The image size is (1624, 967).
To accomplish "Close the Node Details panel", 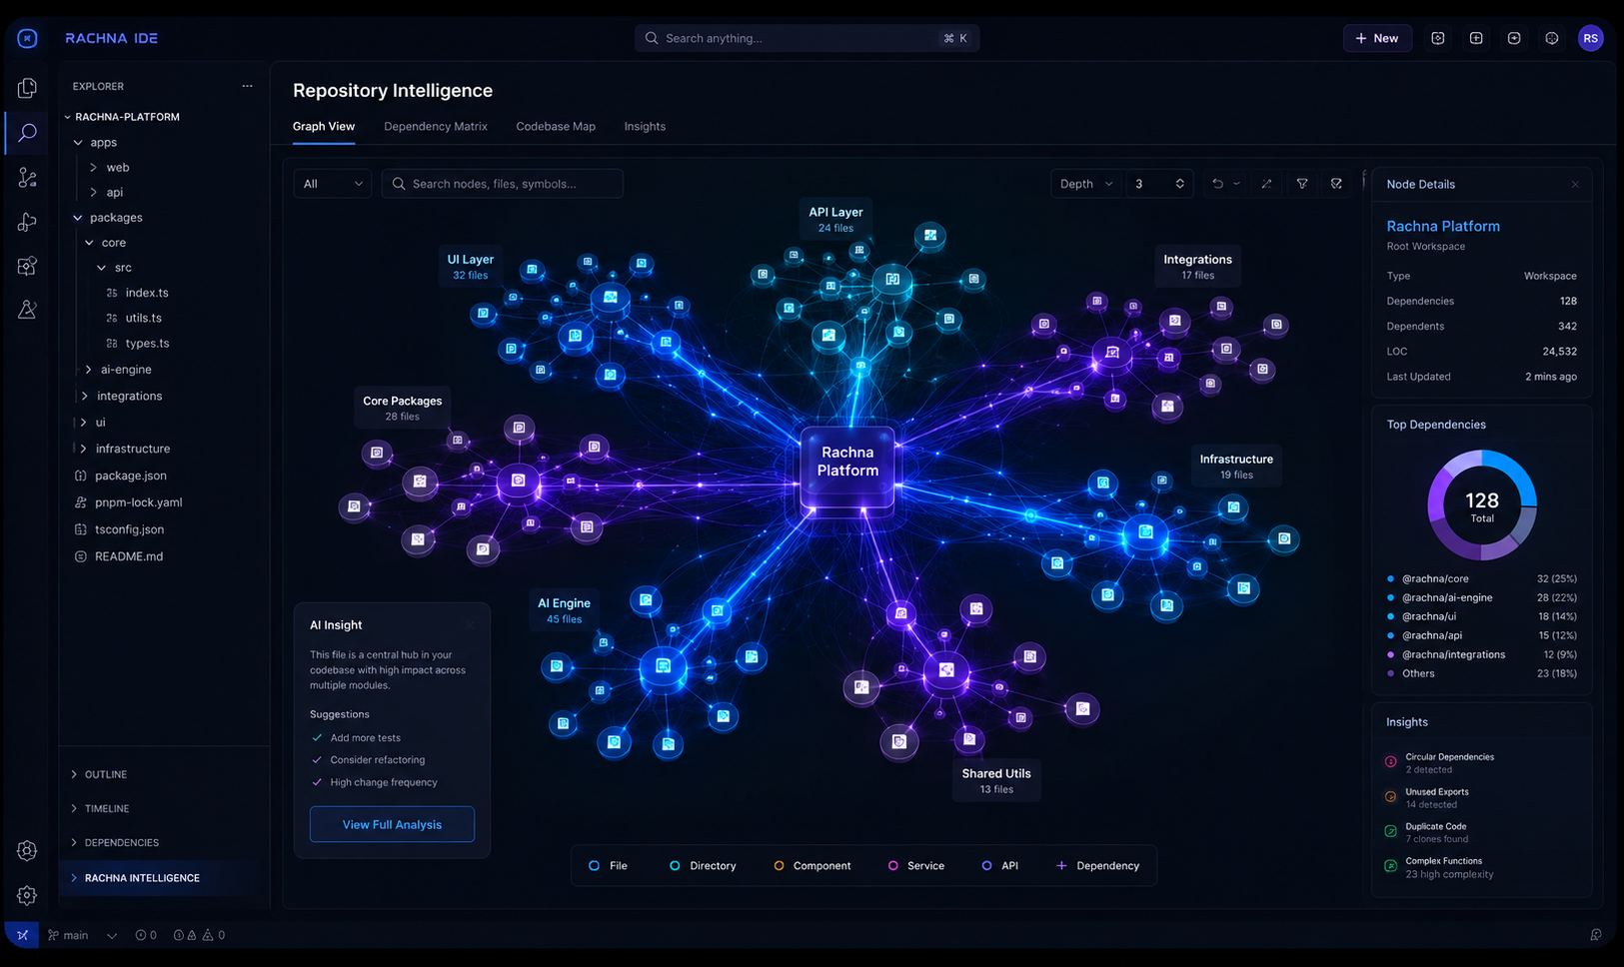I will pos(1575,185).
